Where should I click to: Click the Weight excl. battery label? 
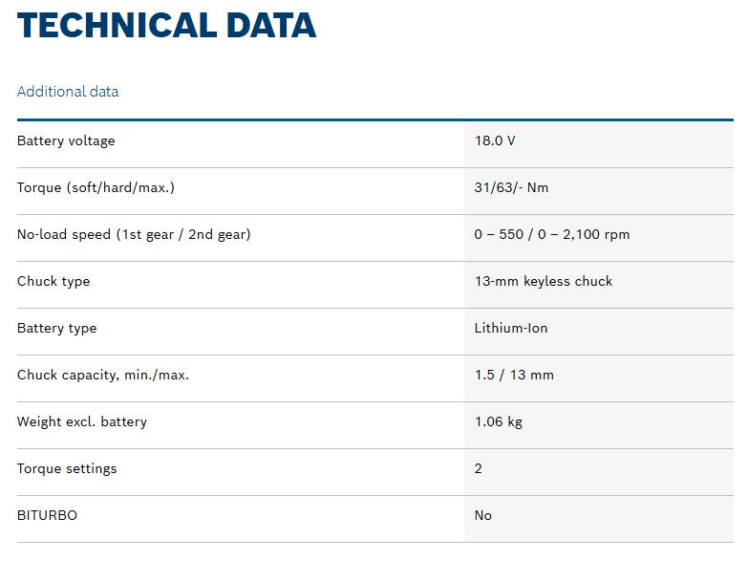(x=82, y=422)
